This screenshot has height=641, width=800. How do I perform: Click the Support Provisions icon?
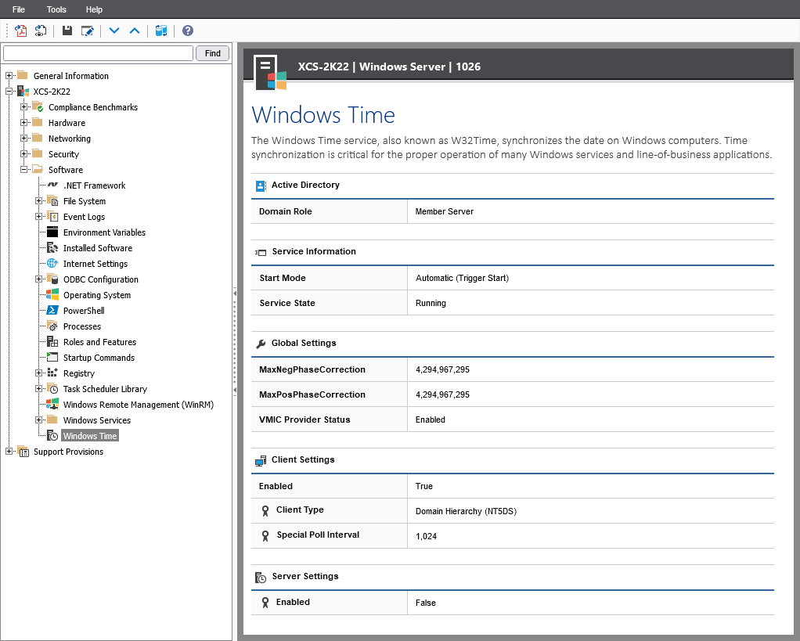(23, 452)
